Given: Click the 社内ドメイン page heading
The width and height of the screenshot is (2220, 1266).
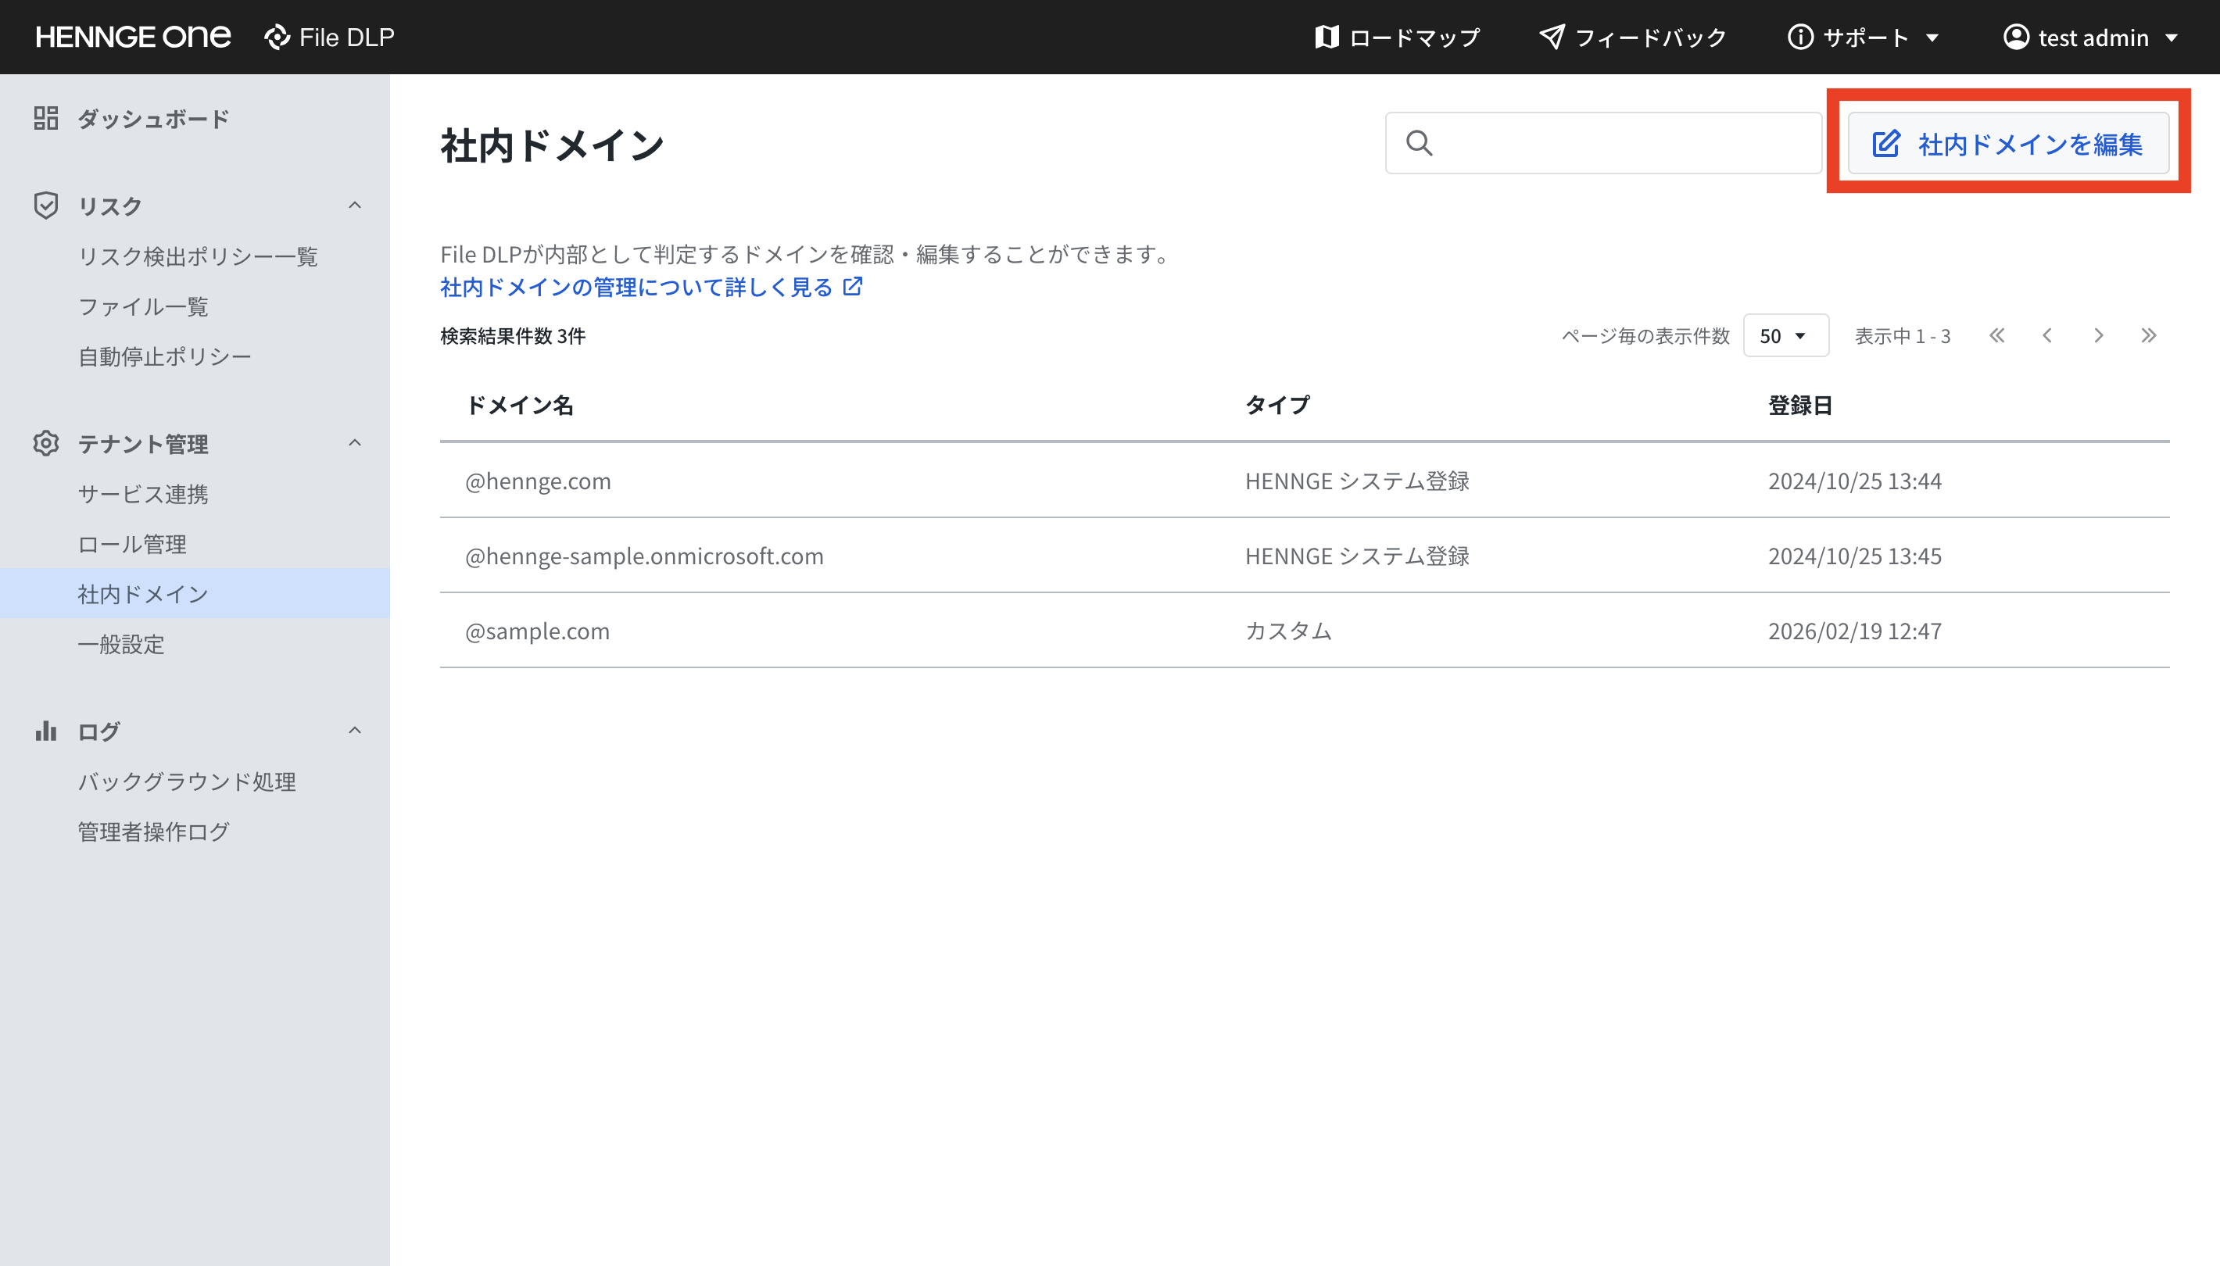Looking at the screenshot, I should pyautogui.click(x=552, y=145).
